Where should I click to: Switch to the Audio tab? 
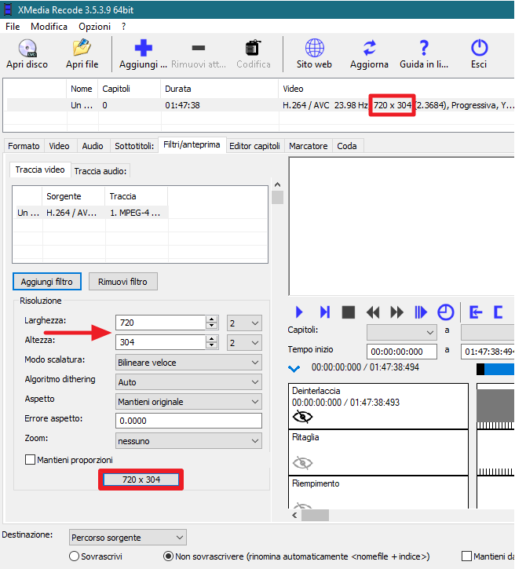(x=93, y=146)
